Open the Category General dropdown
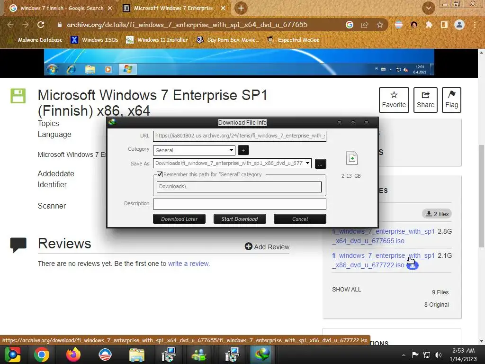485x364 pixels. pyautogui.click(x=194, y=150)
